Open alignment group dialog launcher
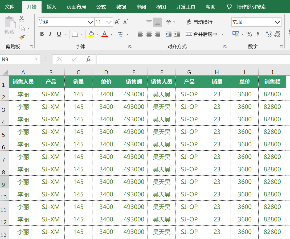 point(225,47)
